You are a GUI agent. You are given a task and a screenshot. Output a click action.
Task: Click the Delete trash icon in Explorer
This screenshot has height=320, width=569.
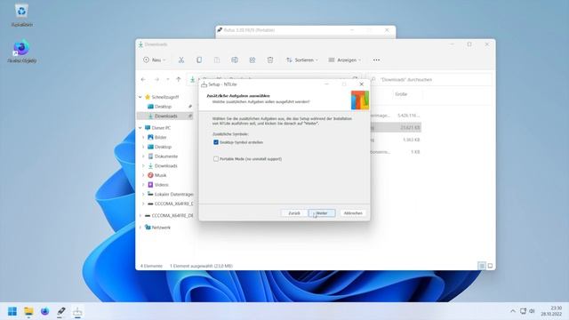pyautogui.click(x=270, y=60)
